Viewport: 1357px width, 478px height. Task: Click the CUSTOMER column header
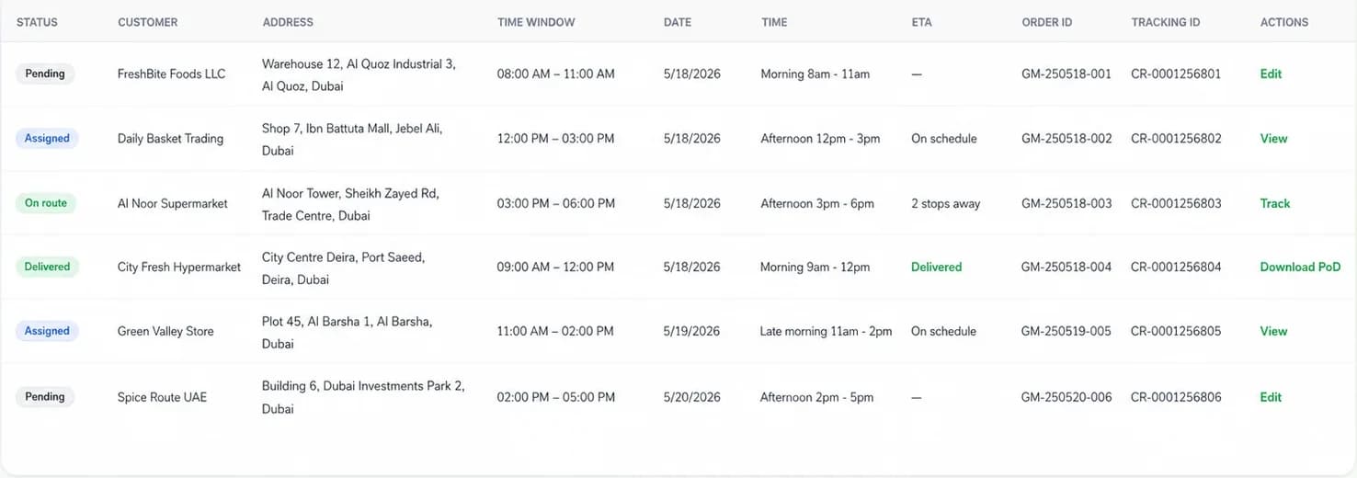tap(148, 22)
